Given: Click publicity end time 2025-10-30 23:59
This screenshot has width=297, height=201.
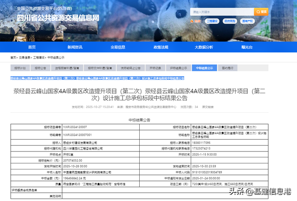Looking at the screenshot, I should (204, 166).
